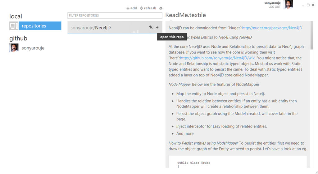The width and height of the screenshot is (318, 174).
Task: Click the top-right profile avatar
Action: [288, 5]
